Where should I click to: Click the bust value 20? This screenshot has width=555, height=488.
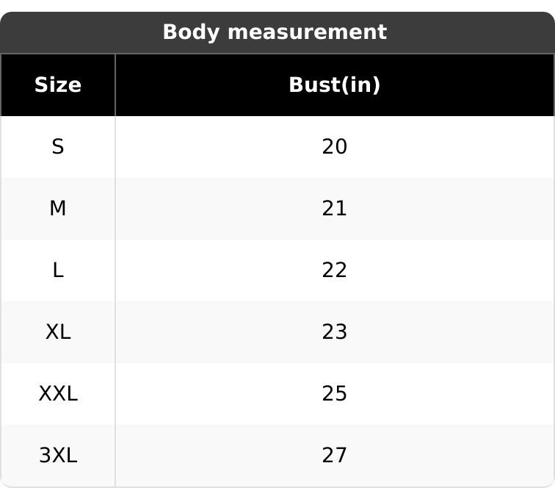[x=334, y=147]
